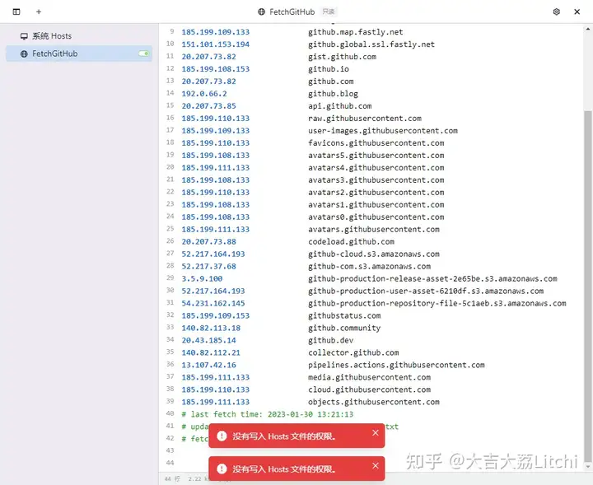Click the upper error alert exclamation icon
The image size is (593, 485).
[x=222, y=436]
